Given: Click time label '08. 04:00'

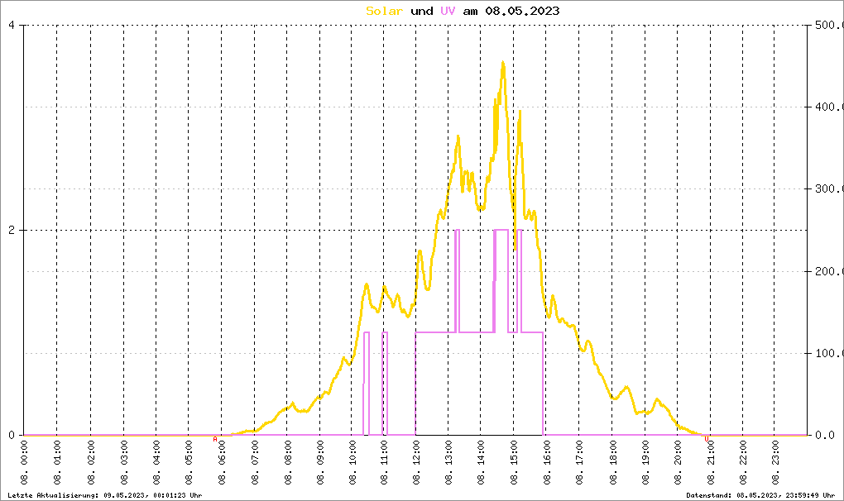Looking at the screenshot, I should point(156,463).
